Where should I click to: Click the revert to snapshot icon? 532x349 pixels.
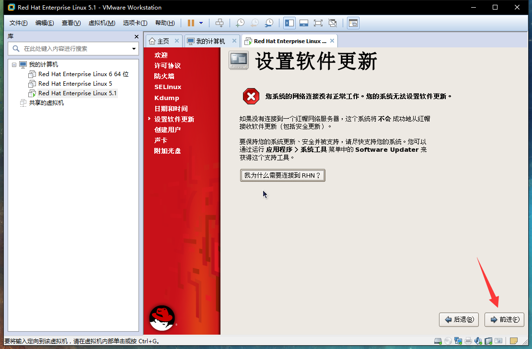pos(254,23)
